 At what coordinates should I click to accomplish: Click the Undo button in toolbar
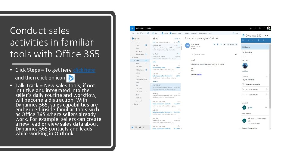click(x=235, y=33)
